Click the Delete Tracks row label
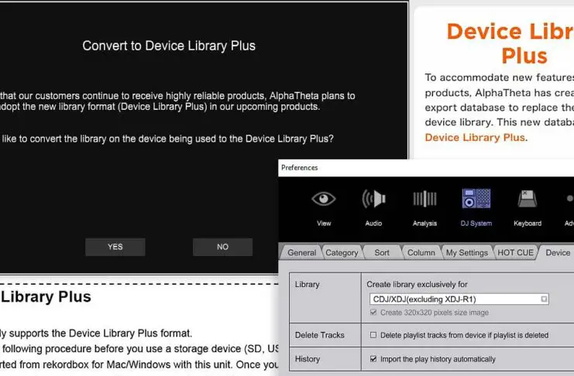Viewport: 574px width, 376px height. tap(320, 335)
